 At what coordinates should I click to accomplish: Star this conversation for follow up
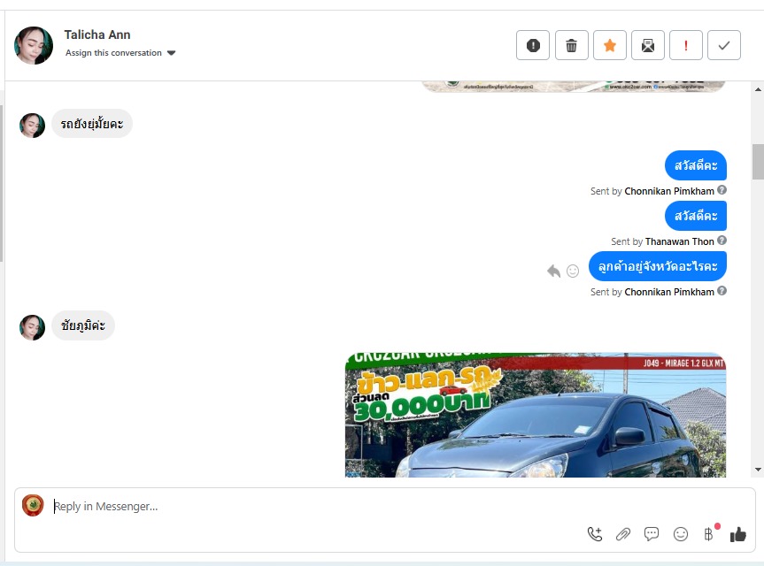(x=610, y=45)
